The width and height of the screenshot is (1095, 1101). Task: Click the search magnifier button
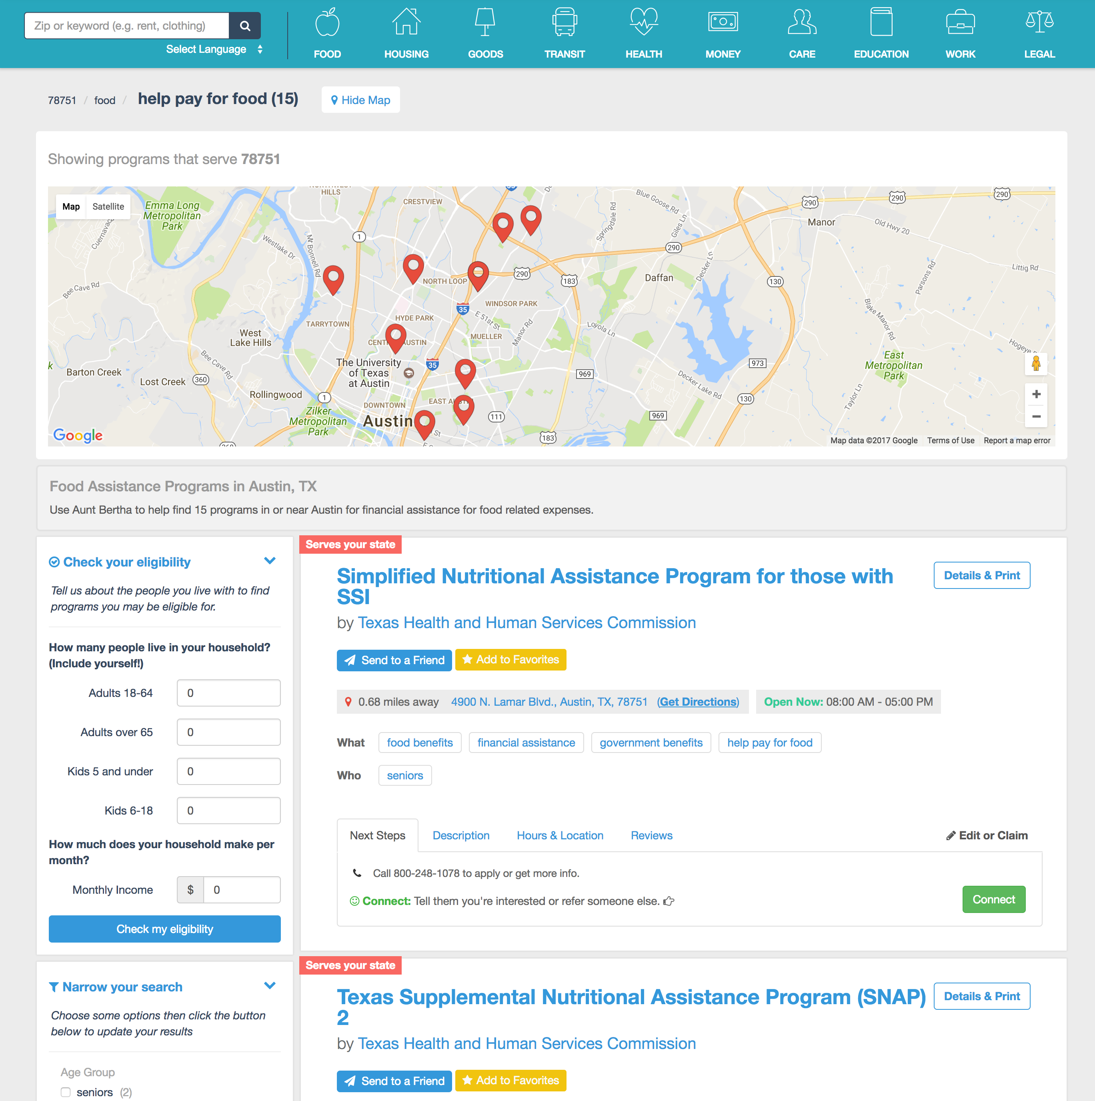click(x=245, y=26)
